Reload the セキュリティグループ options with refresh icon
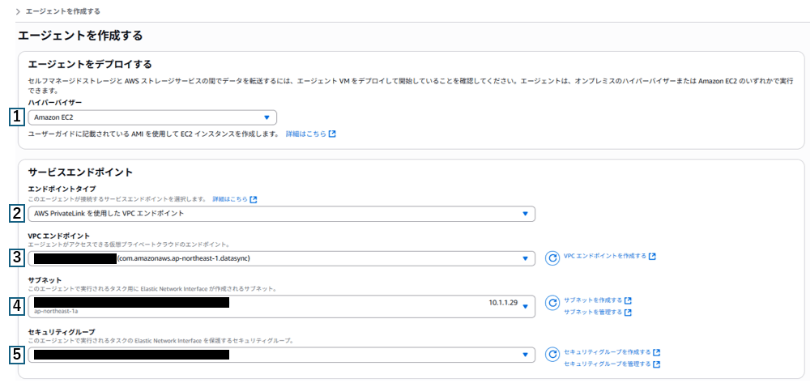 tap(552, 354)
